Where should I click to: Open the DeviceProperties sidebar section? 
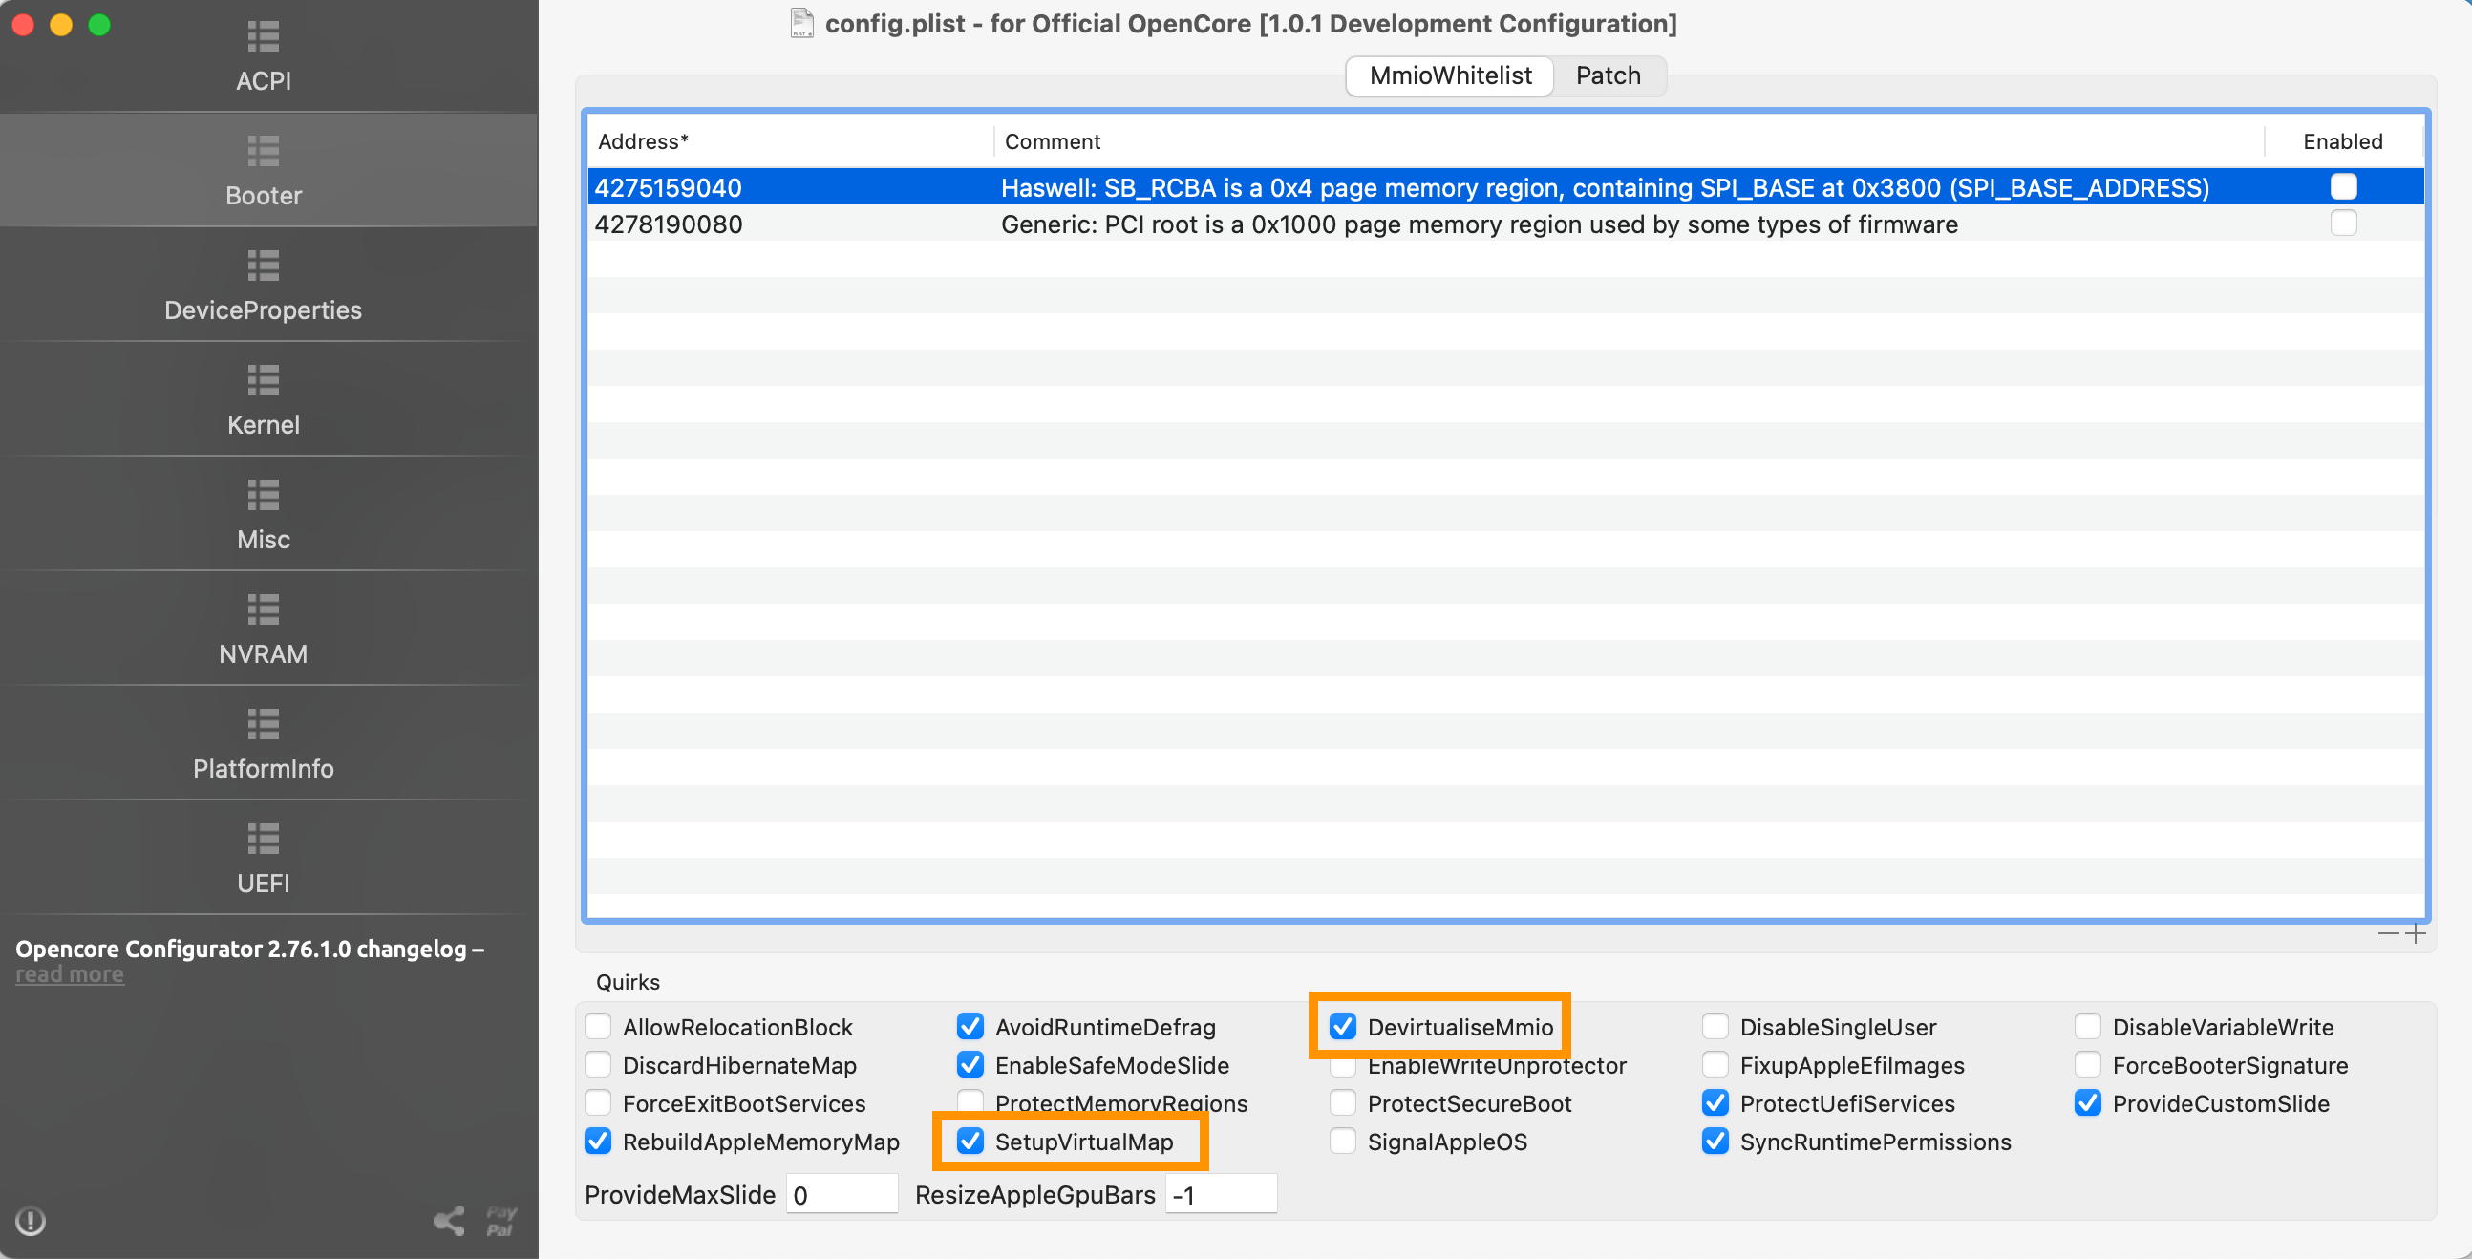[x=263, y=286]
